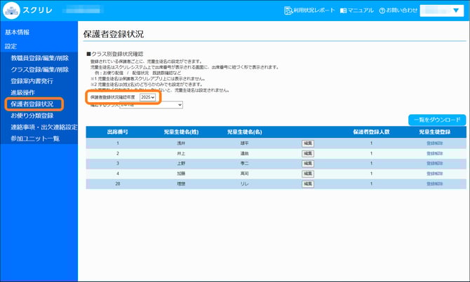
Task: Click 編集 button for student 浅井
Action: [308, 143]
